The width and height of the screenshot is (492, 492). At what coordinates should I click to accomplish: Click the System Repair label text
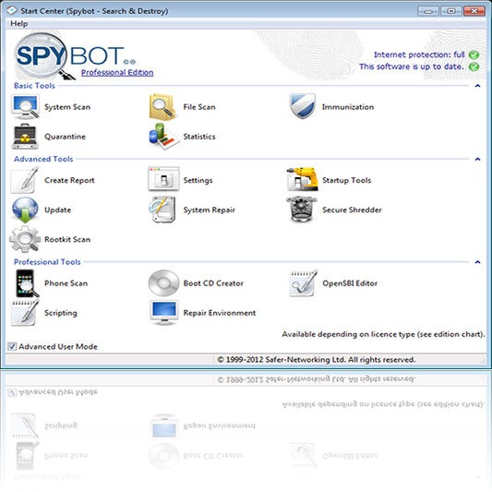point(209,210)
